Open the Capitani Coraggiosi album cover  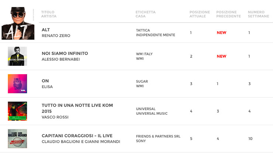pos(17,139)
